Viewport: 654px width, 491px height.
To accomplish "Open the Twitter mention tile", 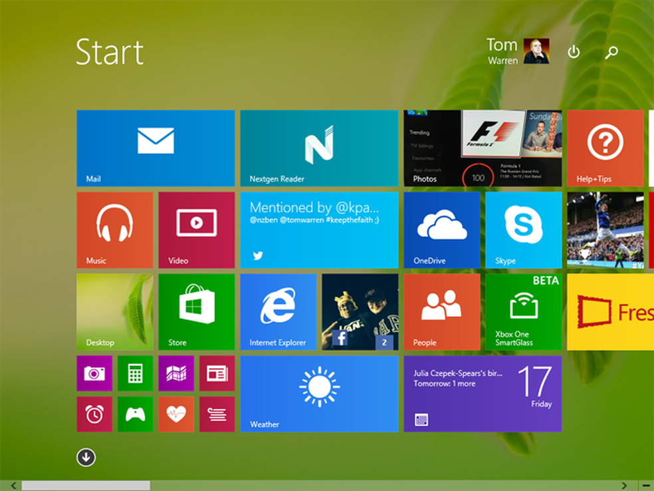I will tap(319, 230).
